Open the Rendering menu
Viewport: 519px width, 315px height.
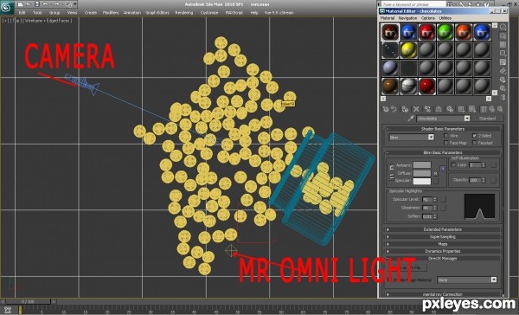click(184, 13)
